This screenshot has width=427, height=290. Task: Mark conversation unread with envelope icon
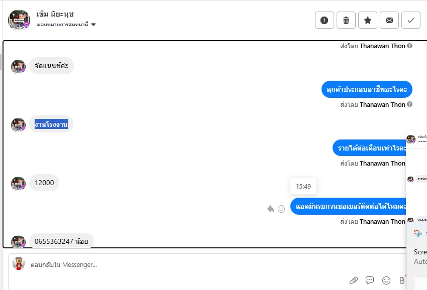pyautogui.click(x=389, y=20)
